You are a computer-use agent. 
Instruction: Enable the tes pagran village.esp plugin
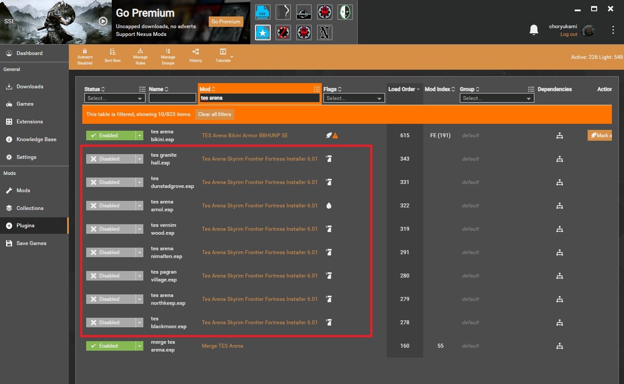[111, 276]
